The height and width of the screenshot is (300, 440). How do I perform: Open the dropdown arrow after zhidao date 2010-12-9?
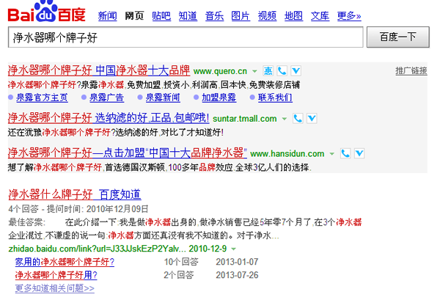click(x=233, y=249)
